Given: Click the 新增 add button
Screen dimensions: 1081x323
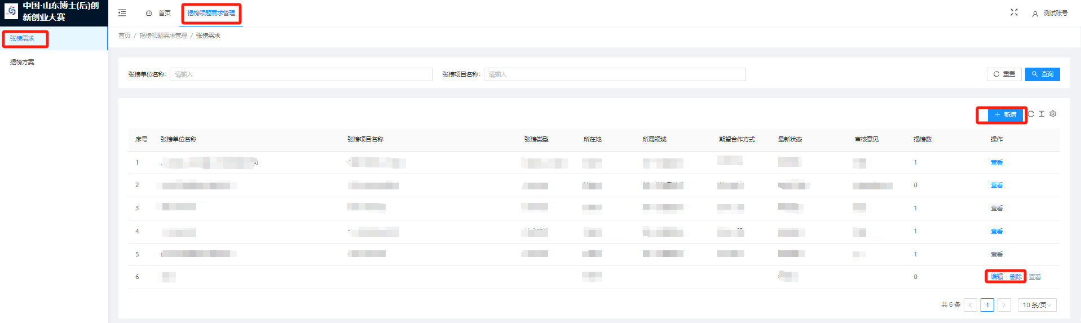Looking at the screenshot, I should pyautogui.click(x=1005, y=114).
